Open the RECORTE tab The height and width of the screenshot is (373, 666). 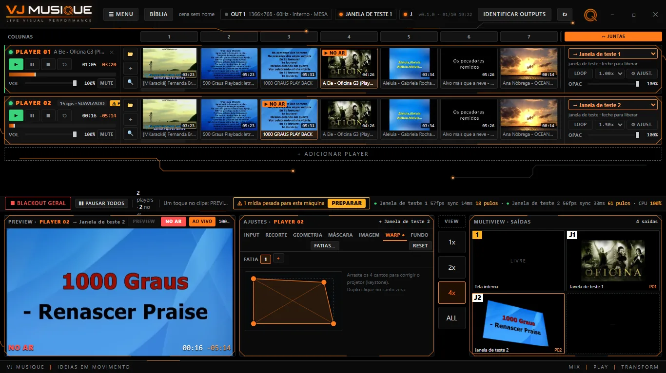276,235
